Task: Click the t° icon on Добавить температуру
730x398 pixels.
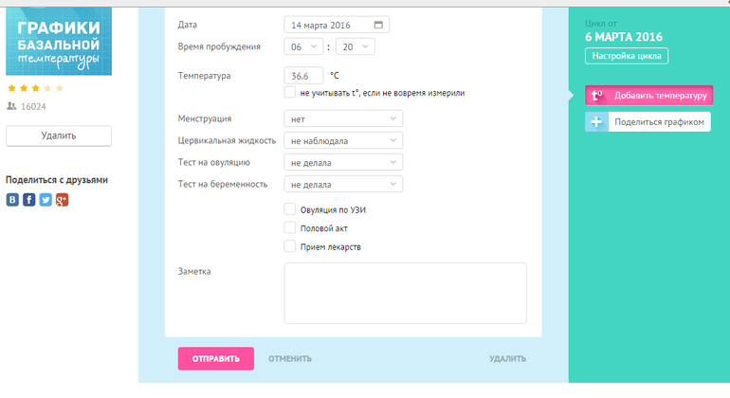Action: pos(596,95)
